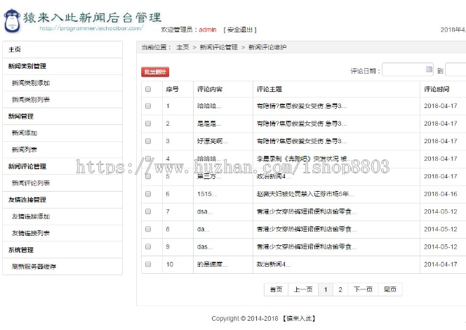Expand the 新闻类别管理 sidebar section
466x330 pixels.
(28, 66)
